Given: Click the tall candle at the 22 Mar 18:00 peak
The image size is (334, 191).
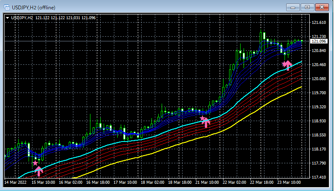Looking at the screenshot, I should 261,41.
